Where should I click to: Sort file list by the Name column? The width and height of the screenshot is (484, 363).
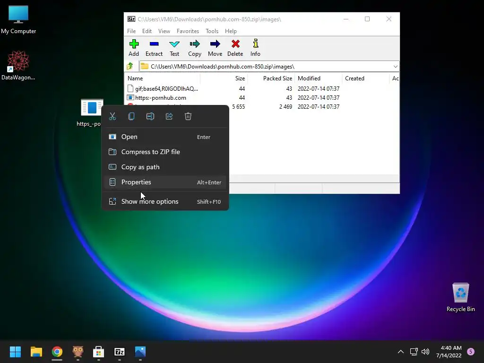click(x=163, y=78)
